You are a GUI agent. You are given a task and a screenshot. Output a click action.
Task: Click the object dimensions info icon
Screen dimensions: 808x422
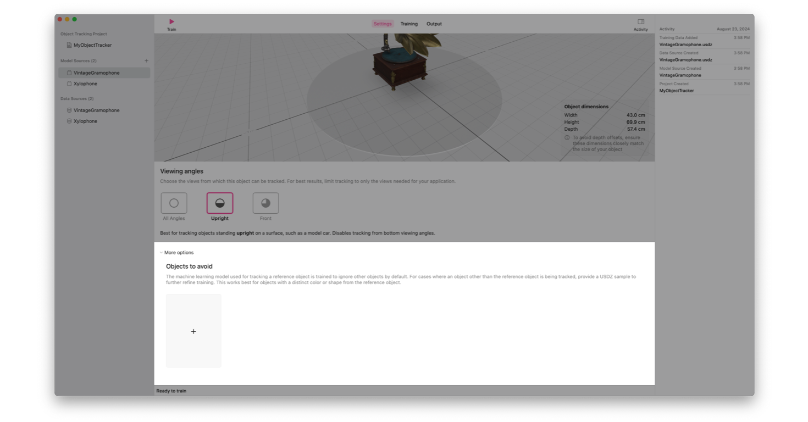(567, 138)
